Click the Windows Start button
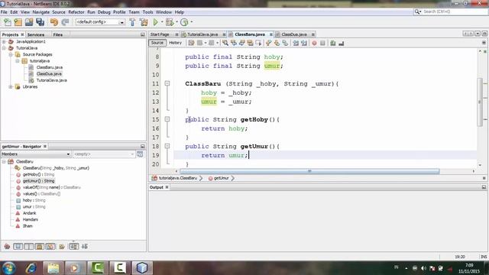 tap(8, 268)
